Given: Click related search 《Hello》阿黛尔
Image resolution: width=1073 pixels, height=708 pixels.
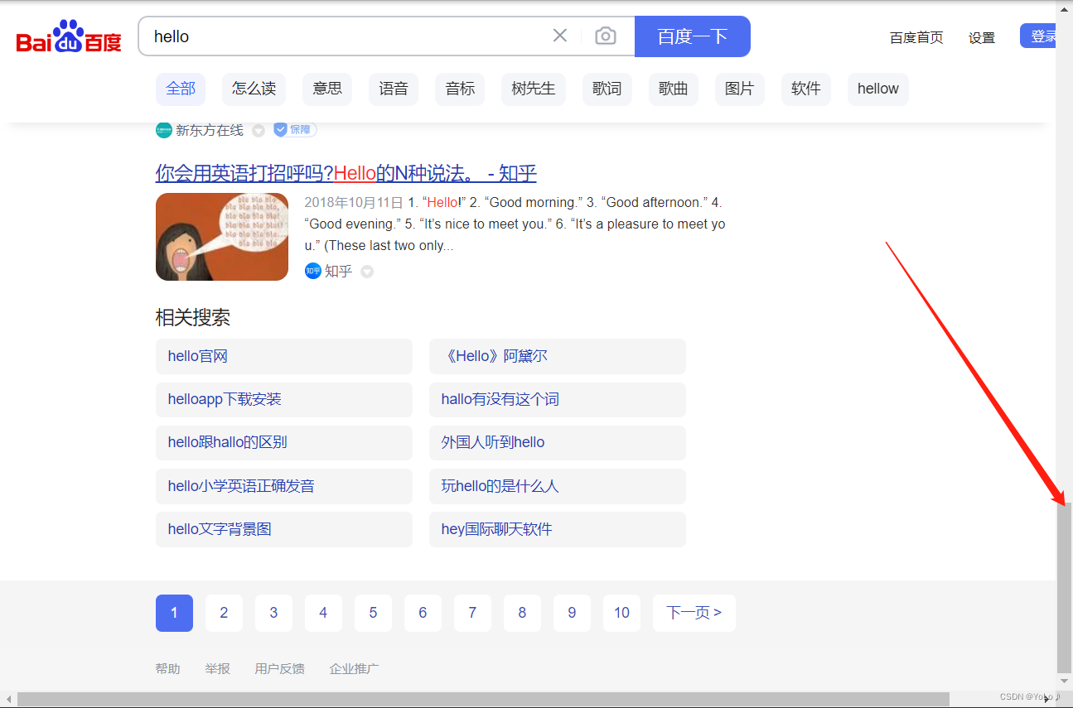Looking at the screenshot, I should pyautogui.click(x=558, y=356).
